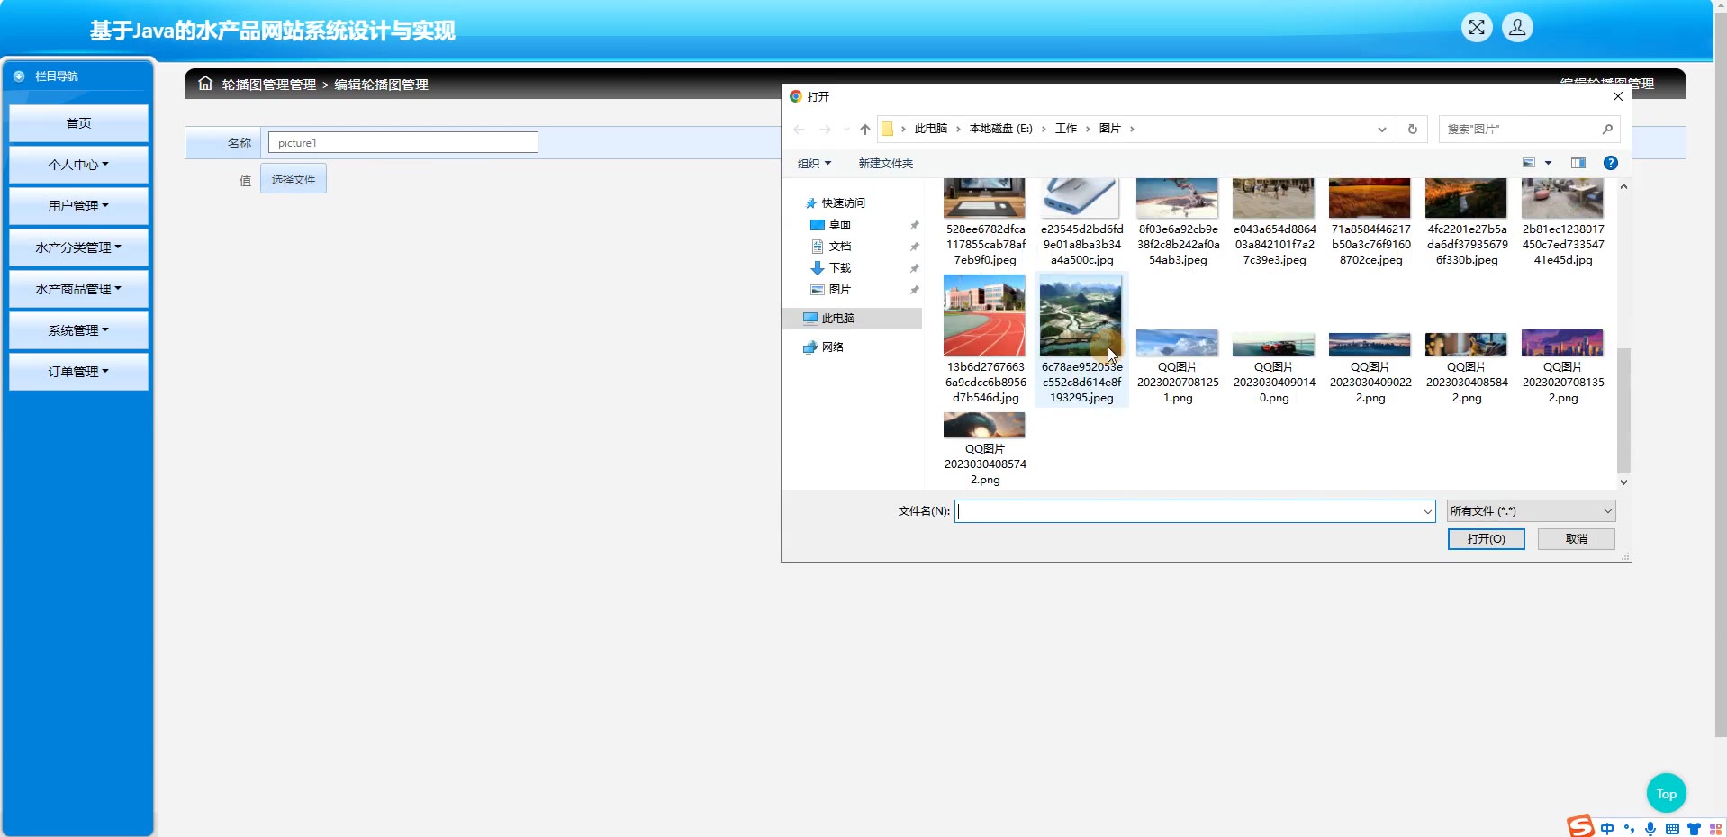Open the file dialog help icon

[1611, 163]
